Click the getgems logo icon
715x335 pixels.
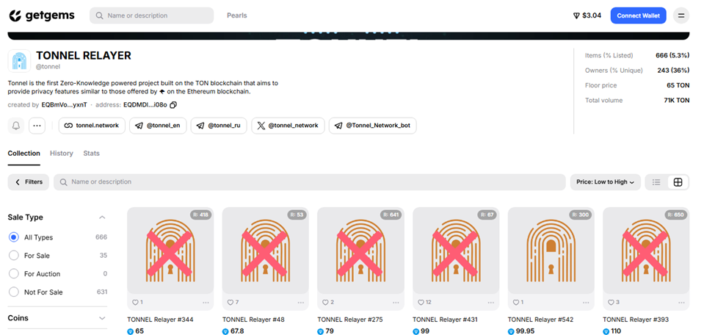pos(15,15)
